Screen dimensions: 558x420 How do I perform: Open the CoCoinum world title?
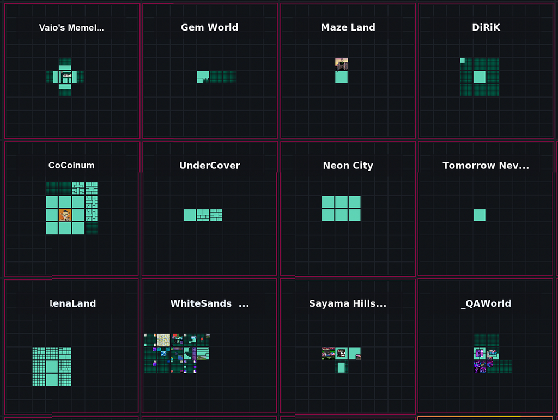[x=71, y=166]
